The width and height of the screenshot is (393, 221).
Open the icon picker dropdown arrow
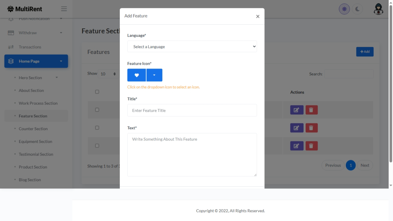154,75
